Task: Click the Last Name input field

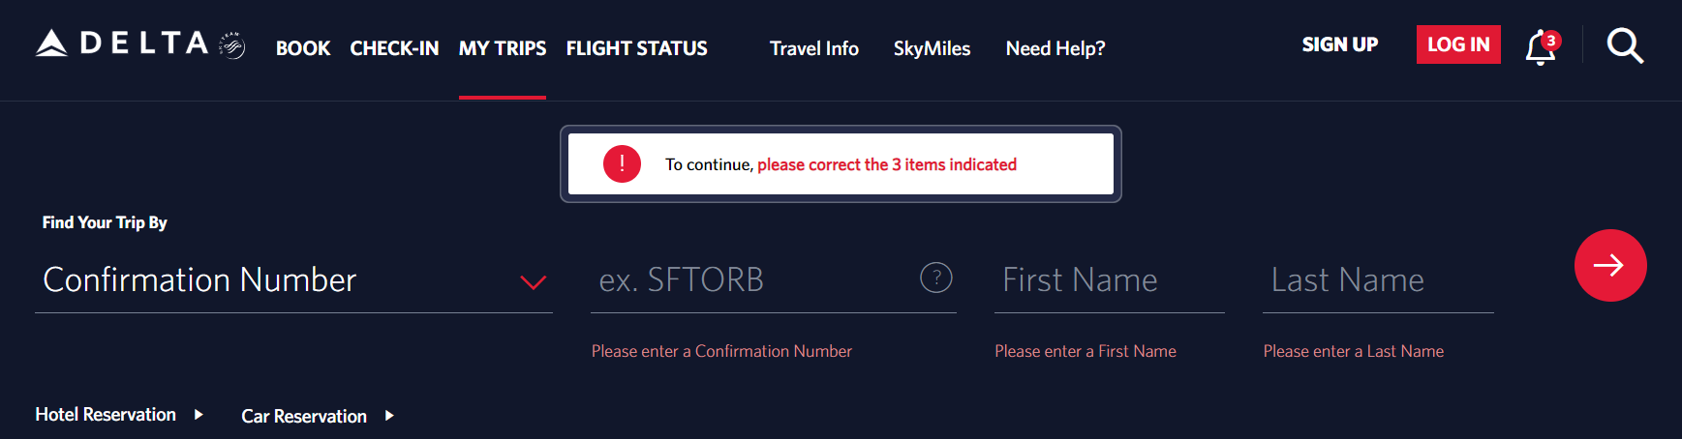Action: tap(1378, 279)
